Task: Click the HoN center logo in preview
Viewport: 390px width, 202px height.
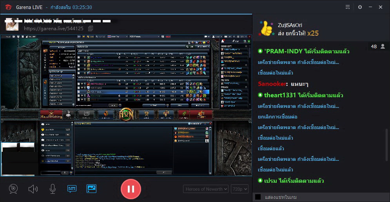Action: 126,115
